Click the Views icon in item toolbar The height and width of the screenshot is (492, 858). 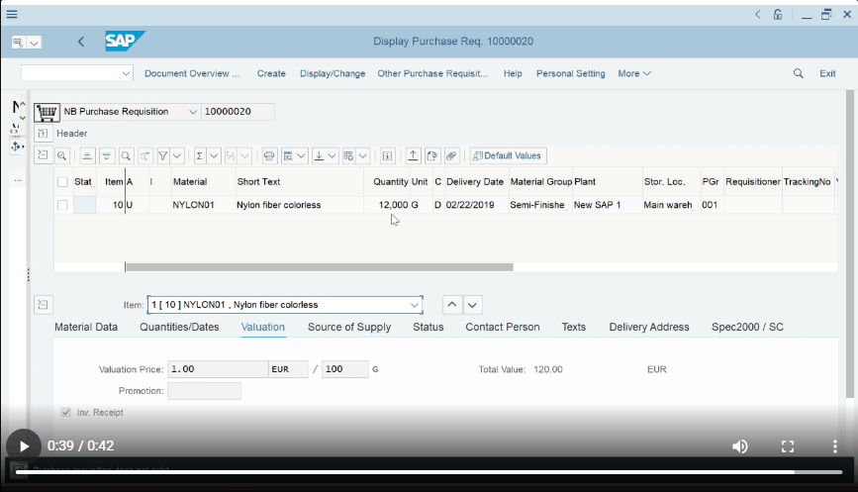click(x=288, y=156)
